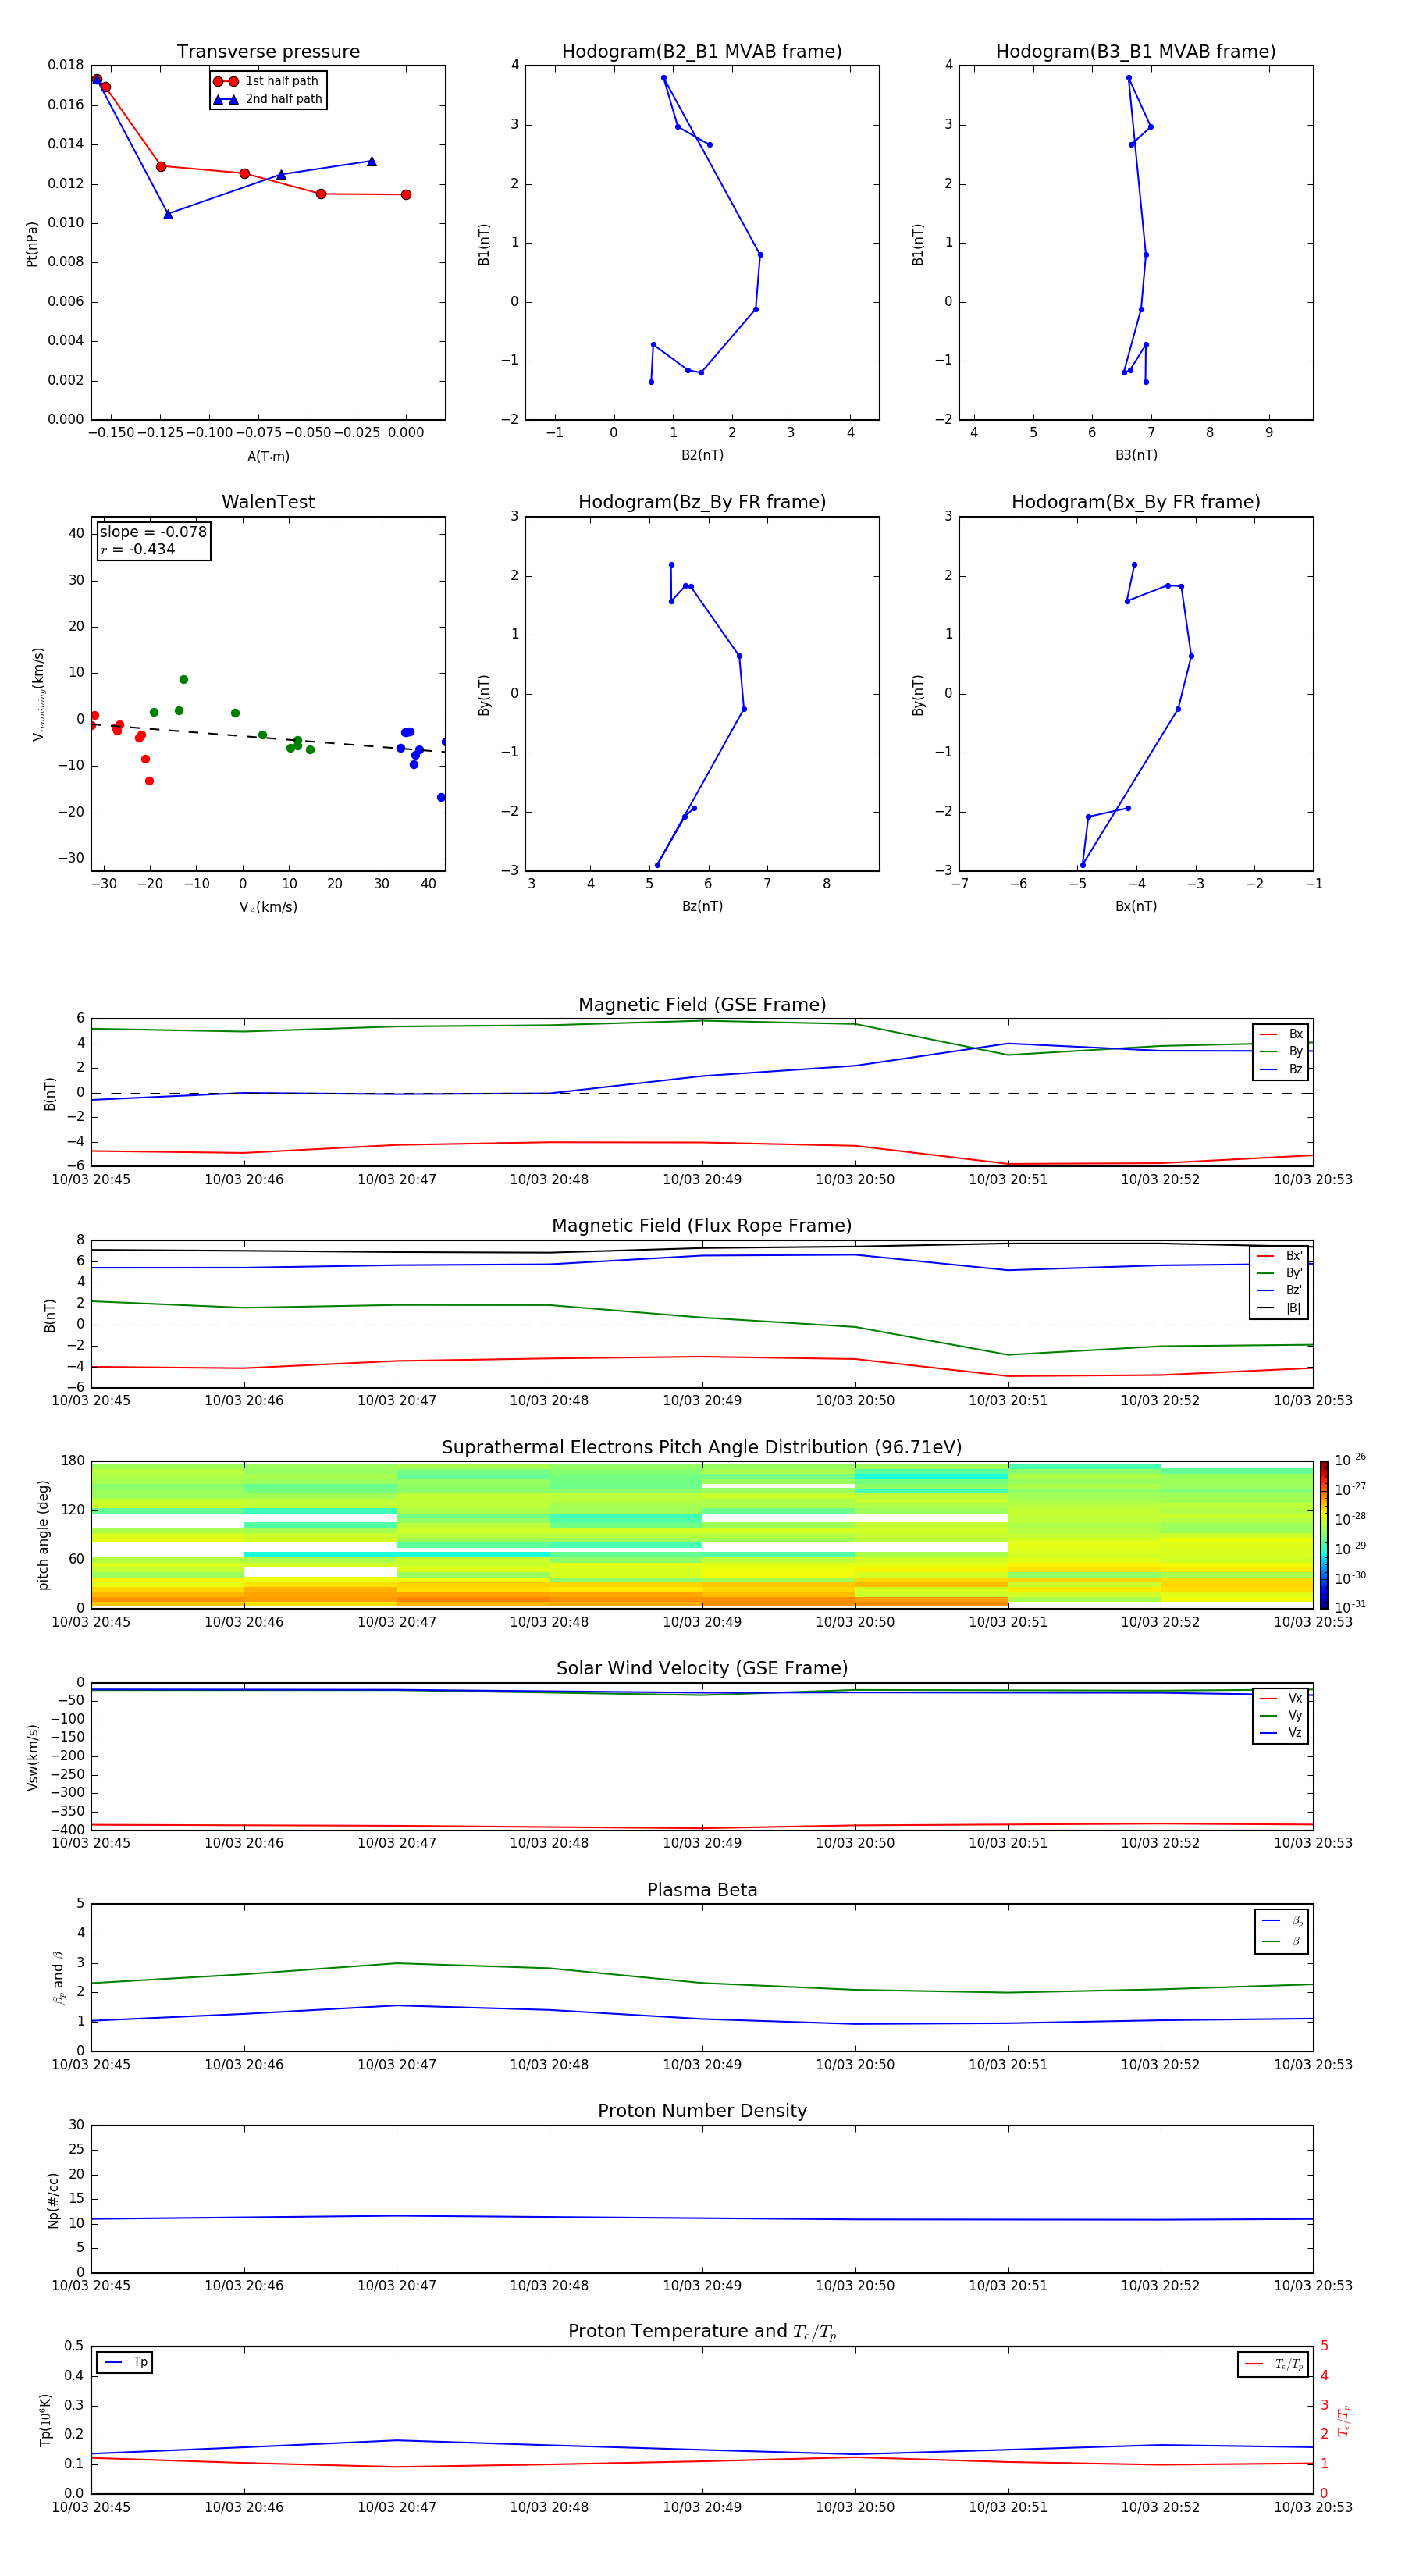1405x2576 pixels.
Task: Click 'Bz(nT)' x-axis label
Action: point(702,906)
